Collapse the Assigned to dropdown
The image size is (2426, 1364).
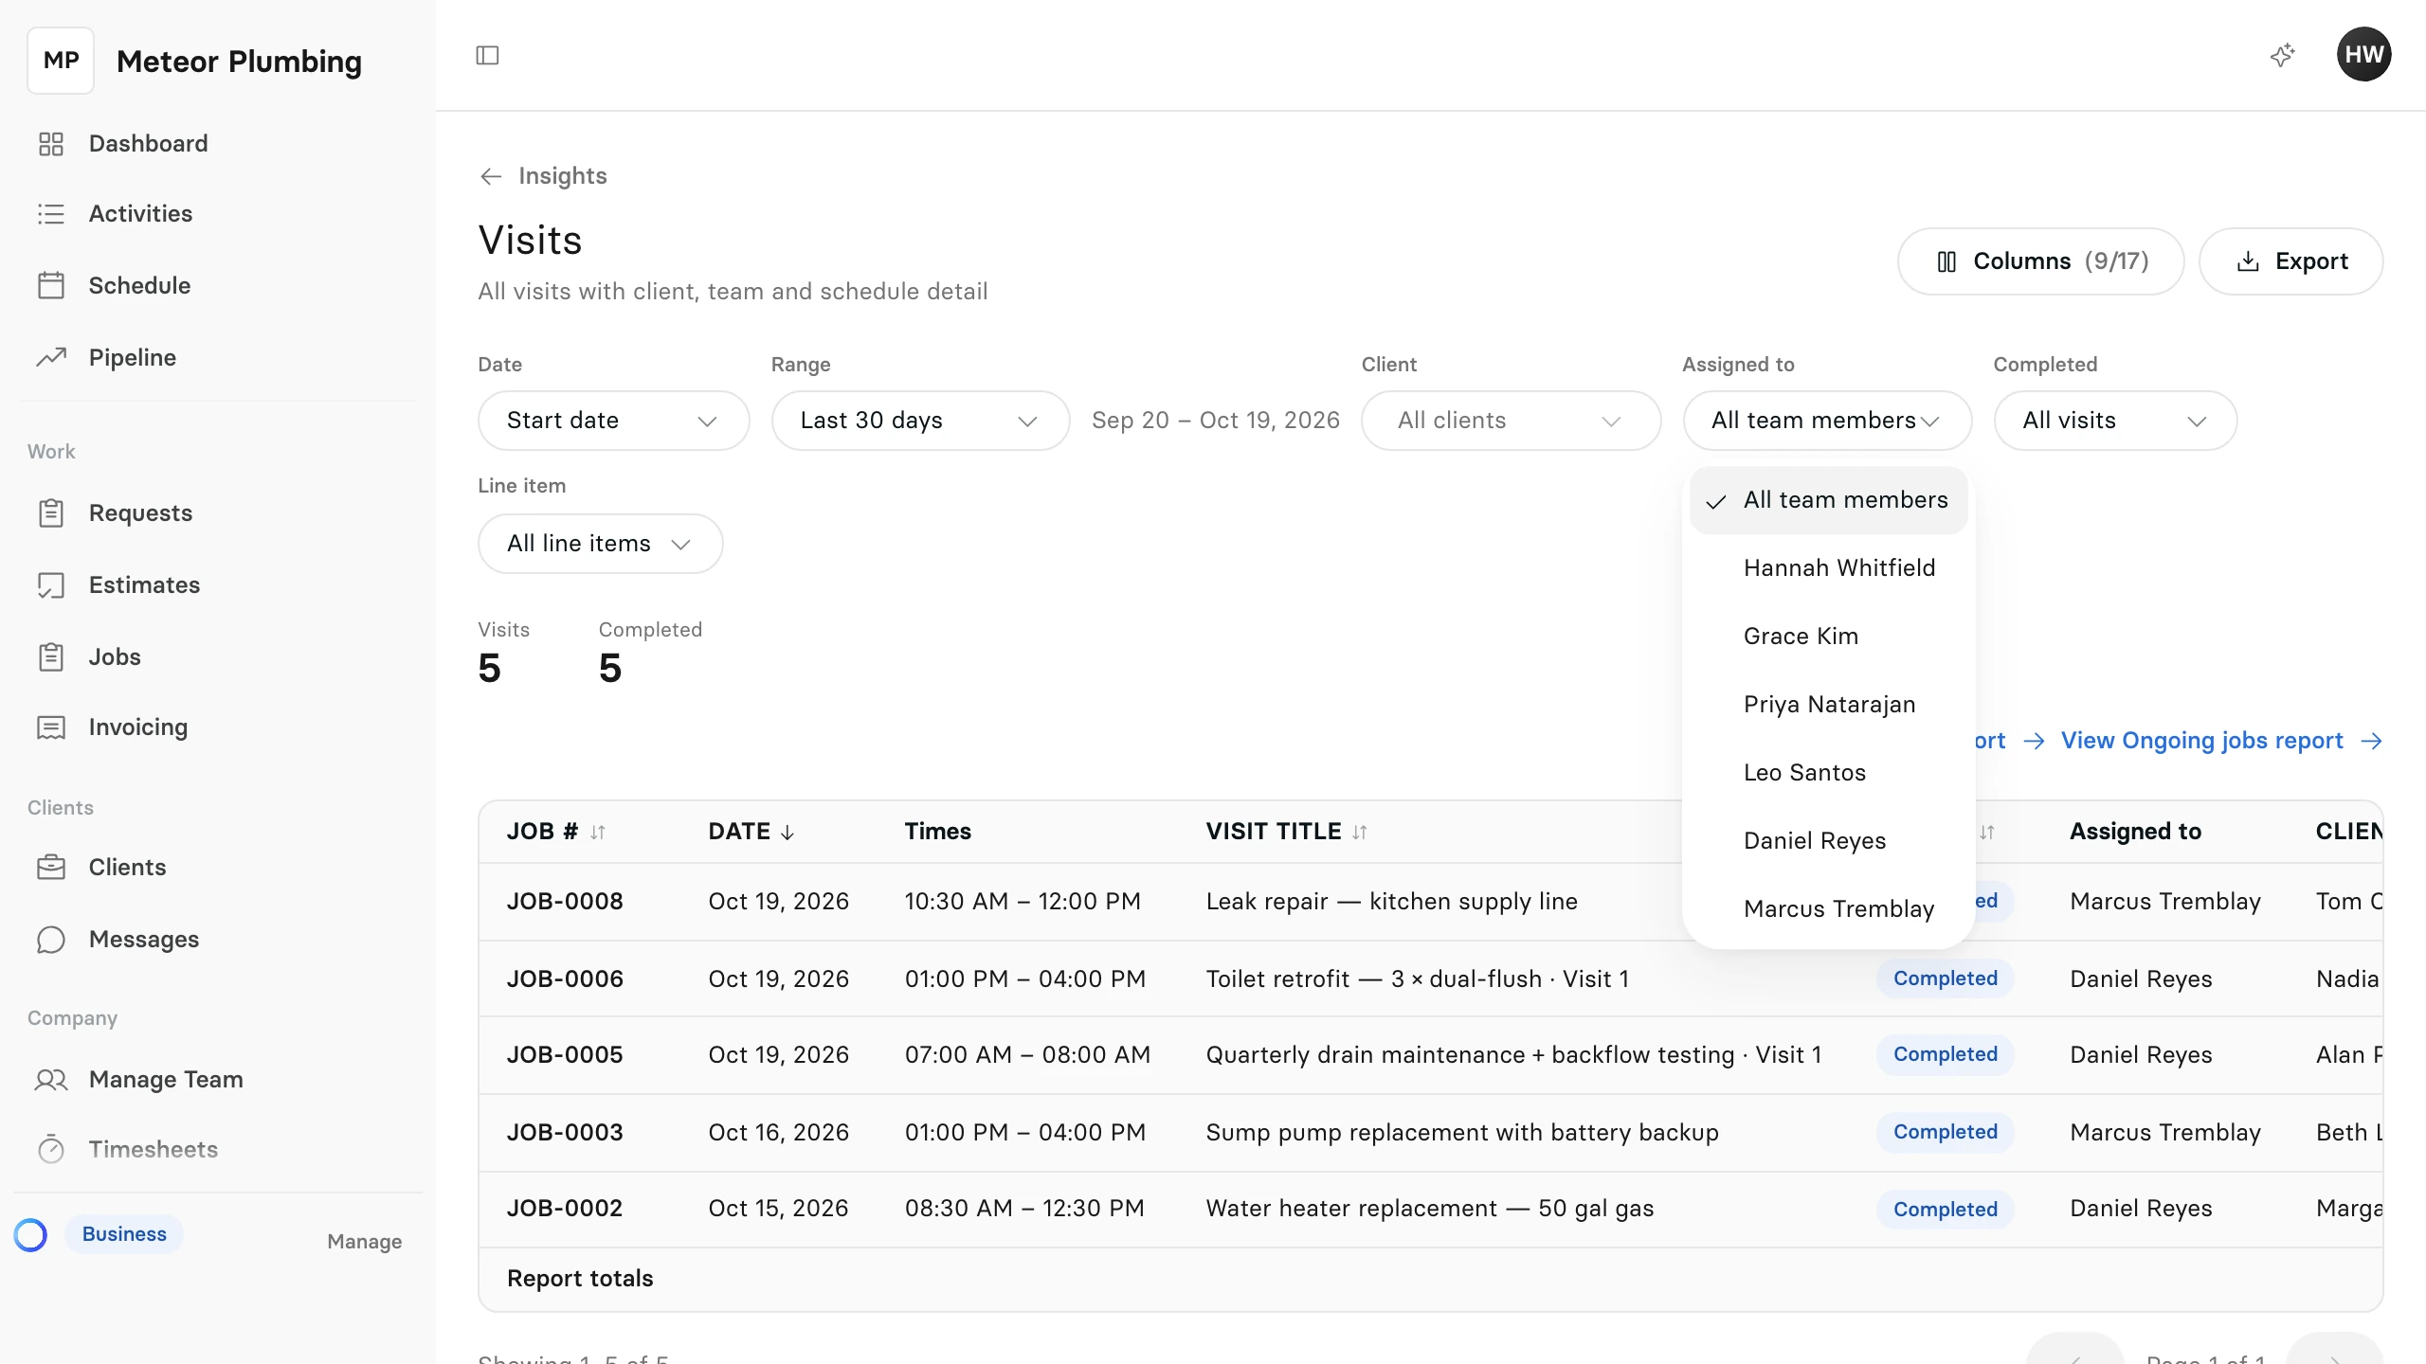[1827, 421]
